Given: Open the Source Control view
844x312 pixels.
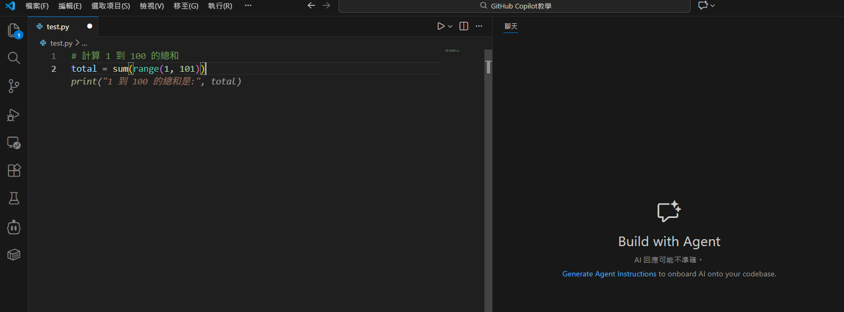Looking at the screenshot, I should 14,86.
